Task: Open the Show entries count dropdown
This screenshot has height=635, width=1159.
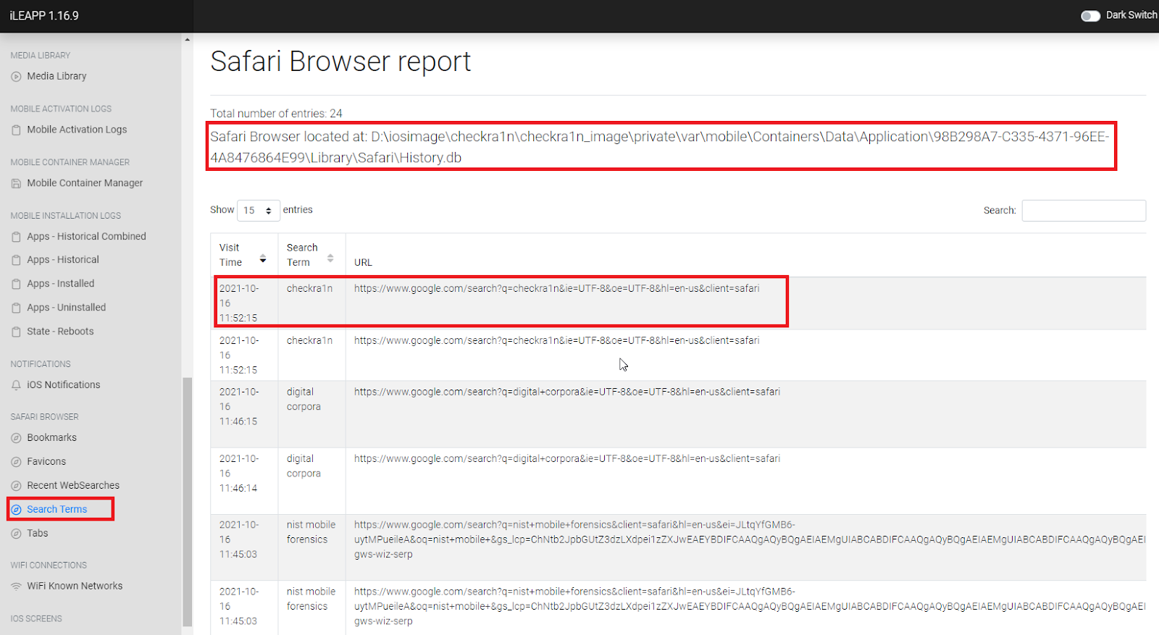Action: pyautogui.click(x=258, y=211)
